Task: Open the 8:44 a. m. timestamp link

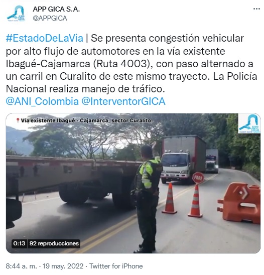Action: point(22,266)
